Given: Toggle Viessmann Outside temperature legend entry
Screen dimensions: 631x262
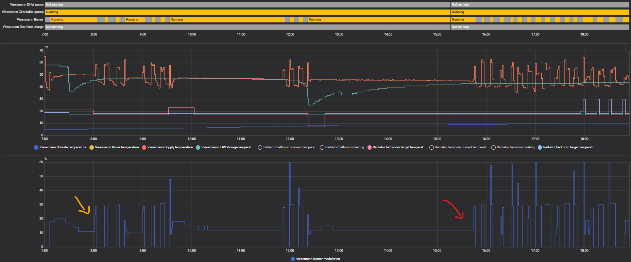Looking at the screenshot, I should click(x=60, y=147).
